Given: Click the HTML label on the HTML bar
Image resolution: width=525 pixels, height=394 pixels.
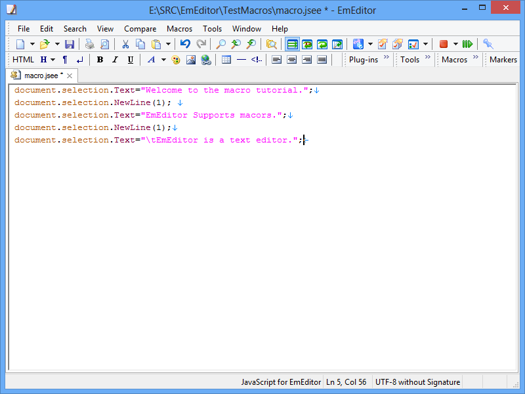Looking at the screenshot, I should [23, 60].
